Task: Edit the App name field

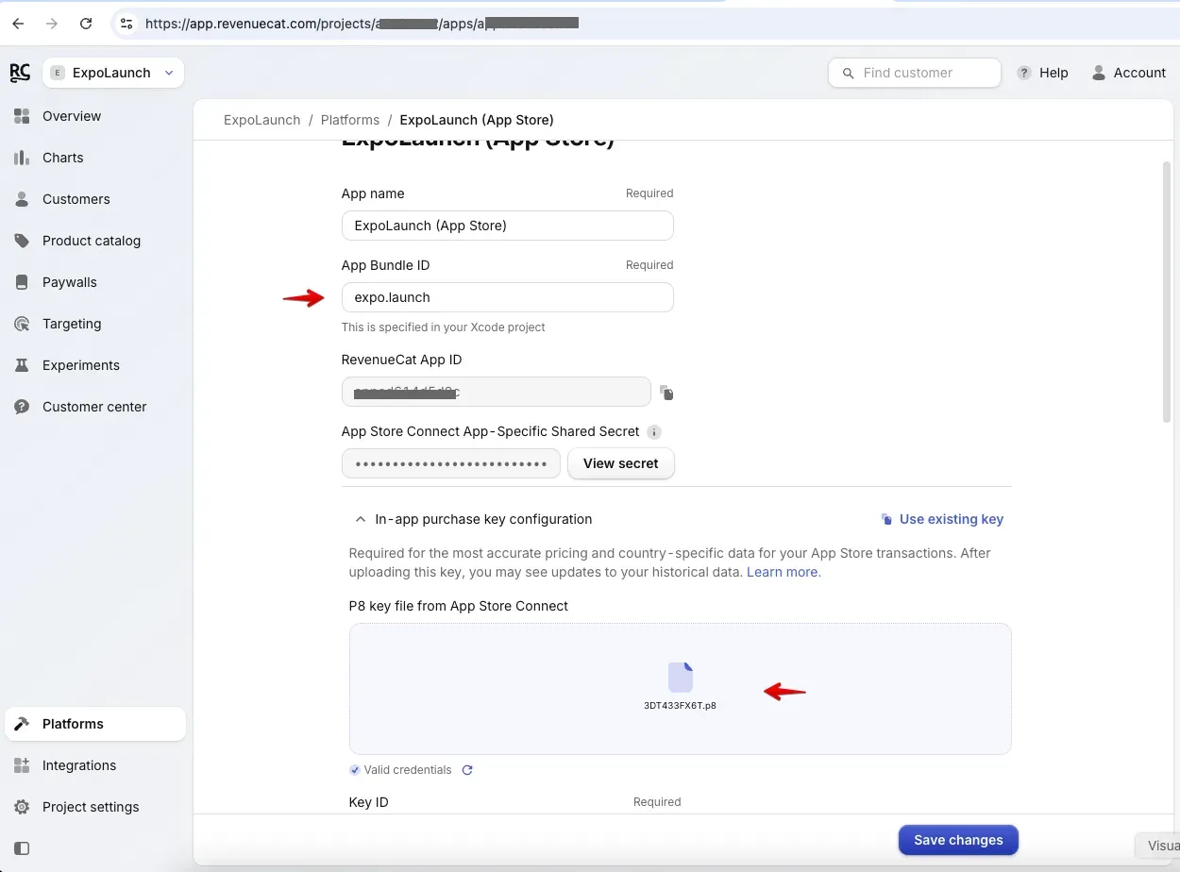Action: point(508,226)
